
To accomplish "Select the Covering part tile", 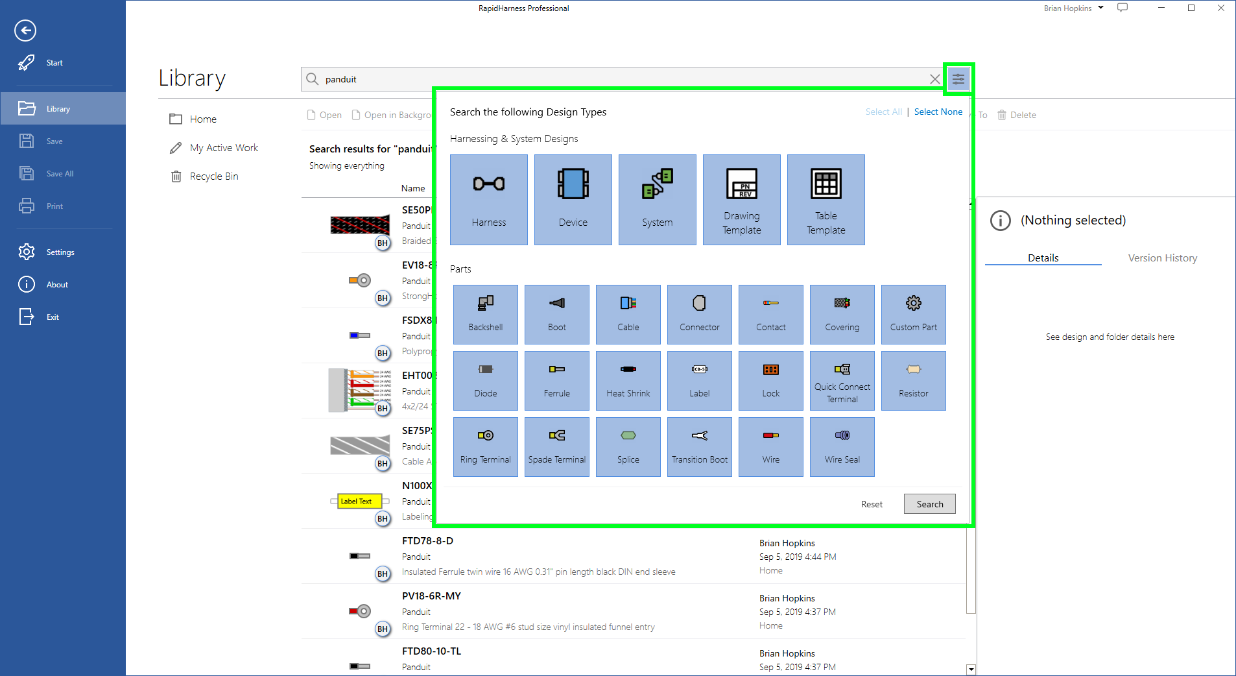I will (842, 315).
